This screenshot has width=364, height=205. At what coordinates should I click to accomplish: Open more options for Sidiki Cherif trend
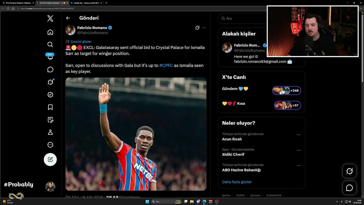point(299,150)
